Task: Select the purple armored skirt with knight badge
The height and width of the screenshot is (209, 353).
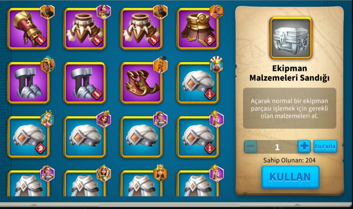Action: 198,29
